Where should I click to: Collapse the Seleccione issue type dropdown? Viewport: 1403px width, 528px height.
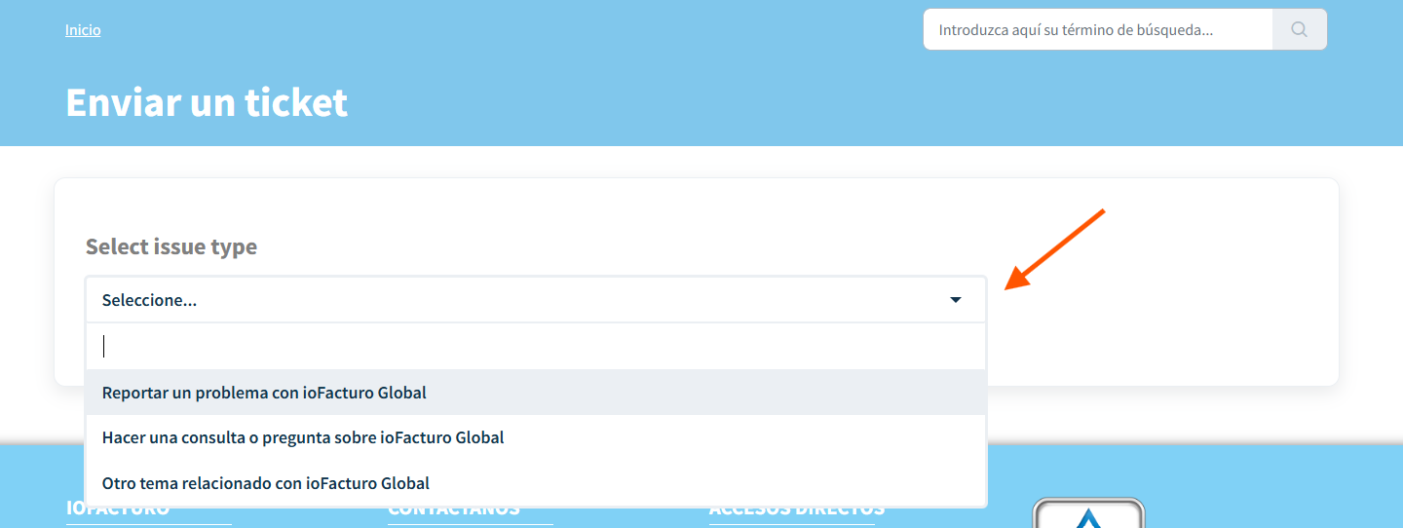[536, 300]
